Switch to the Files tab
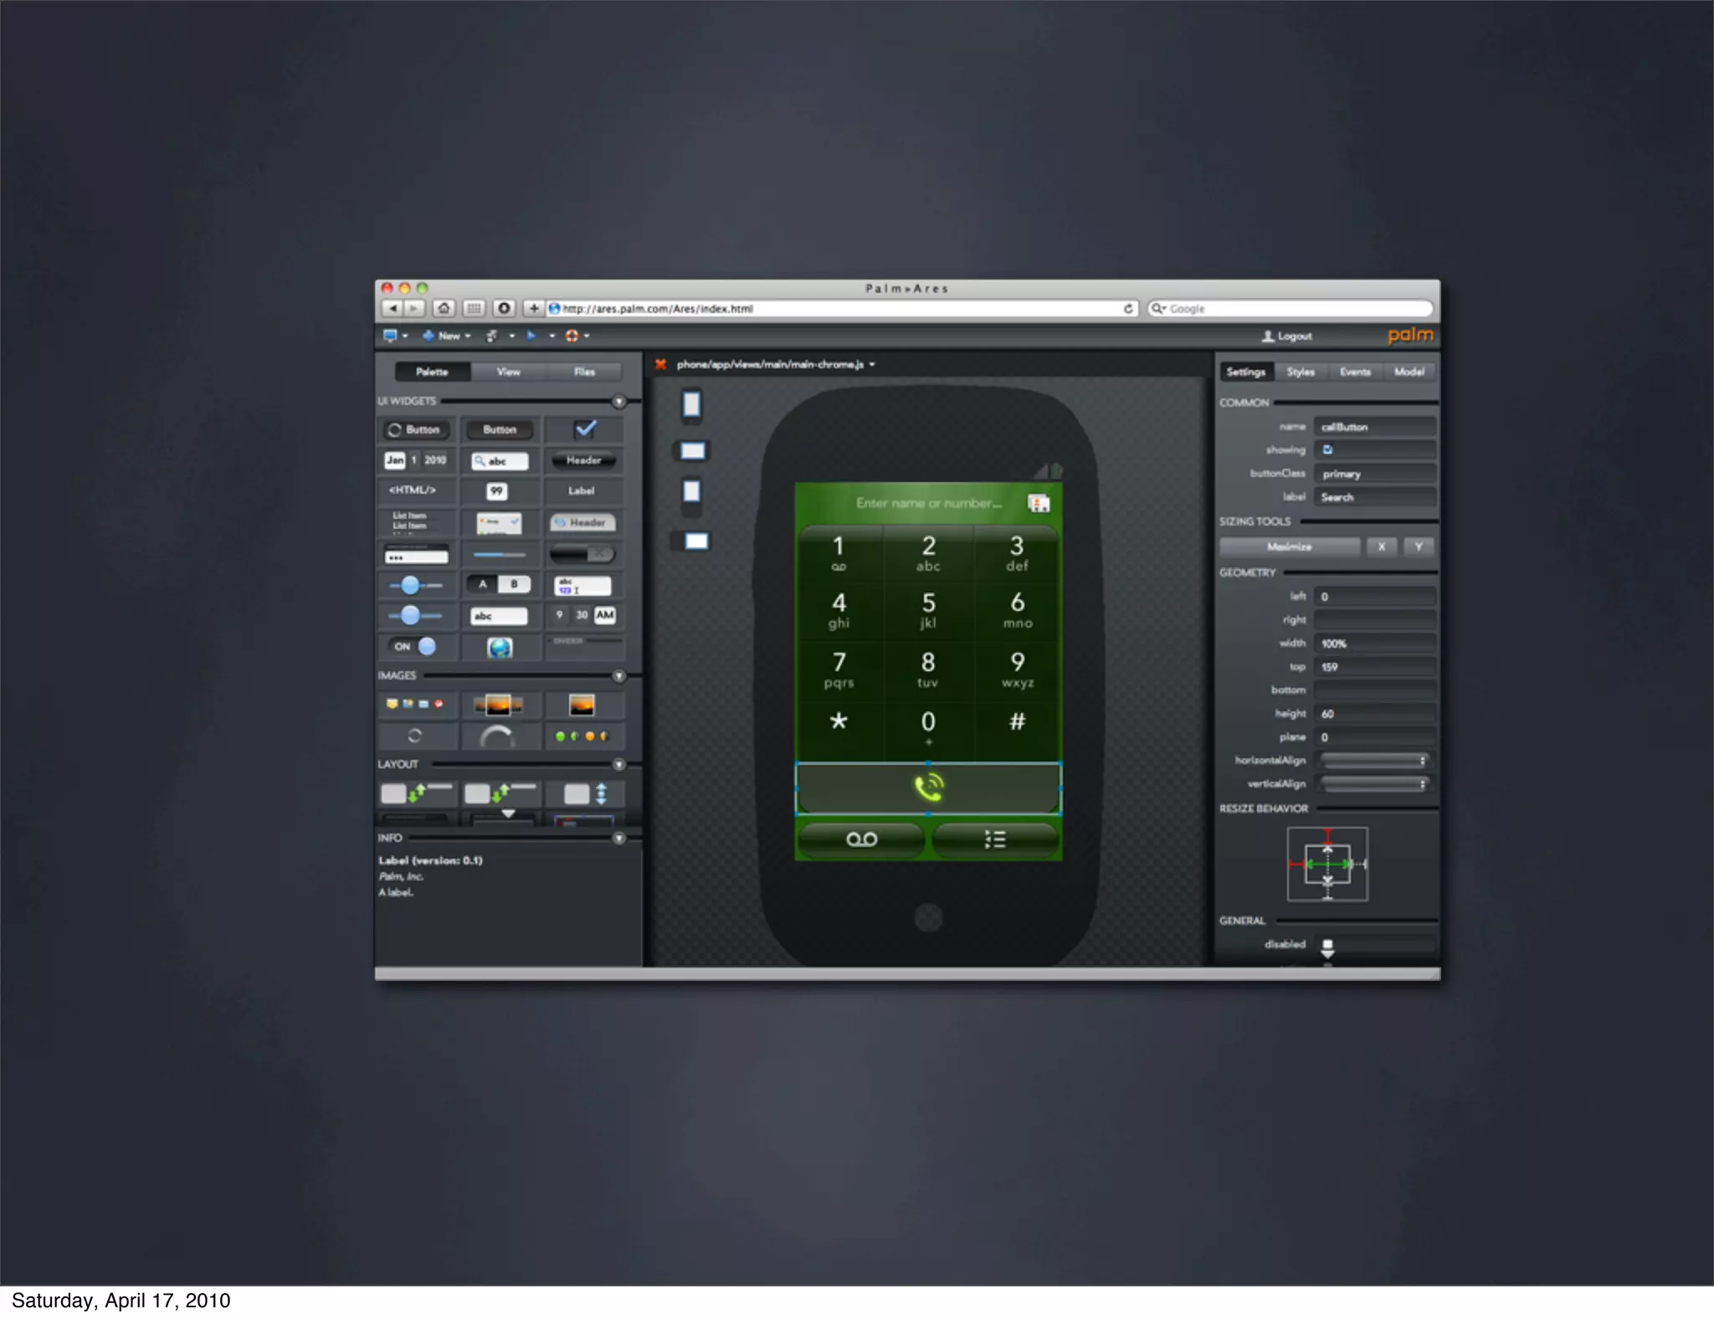The height and width of the screenshot is (1319, 1714). click(x=584, y=372)
